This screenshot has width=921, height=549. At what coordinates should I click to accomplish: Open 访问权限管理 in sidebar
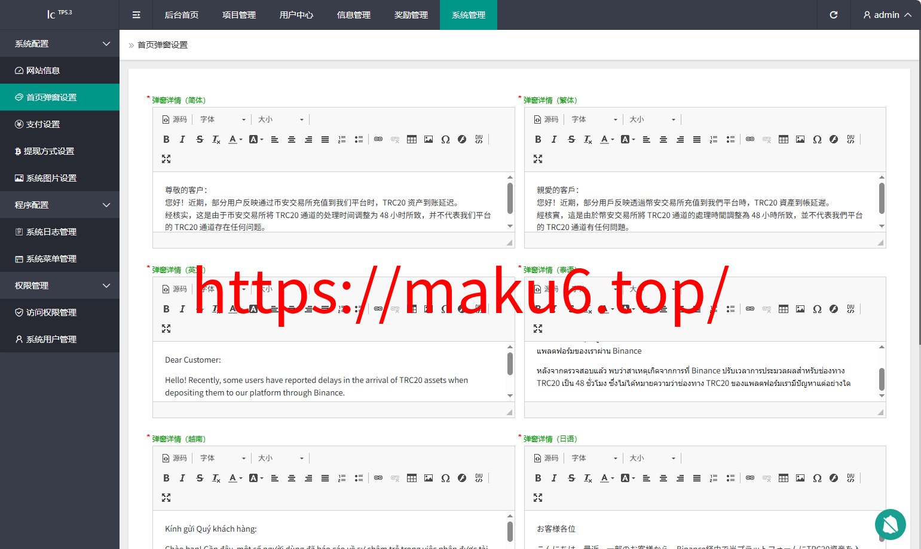coord(60,312)
